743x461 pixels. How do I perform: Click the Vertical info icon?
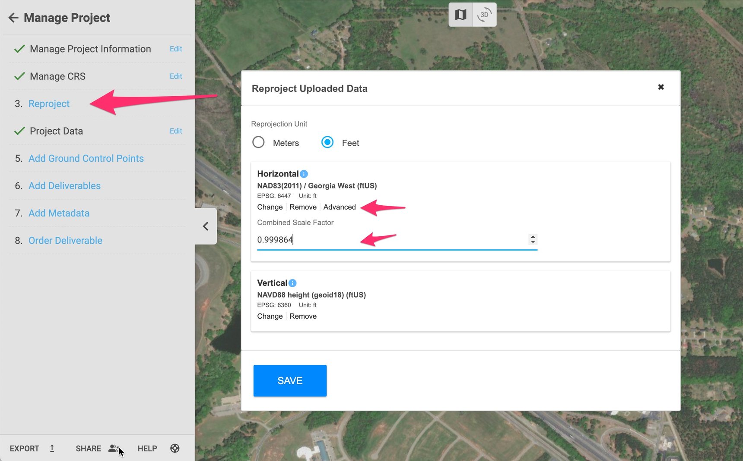[292, 283]
